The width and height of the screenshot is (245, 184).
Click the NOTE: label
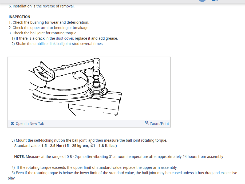(x=19, y=157)
